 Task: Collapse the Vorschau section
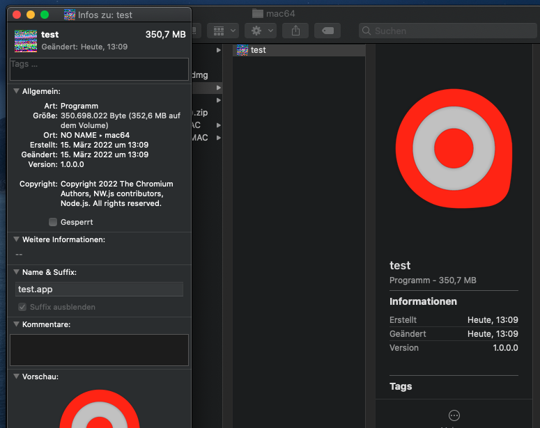tap(16, 377)
